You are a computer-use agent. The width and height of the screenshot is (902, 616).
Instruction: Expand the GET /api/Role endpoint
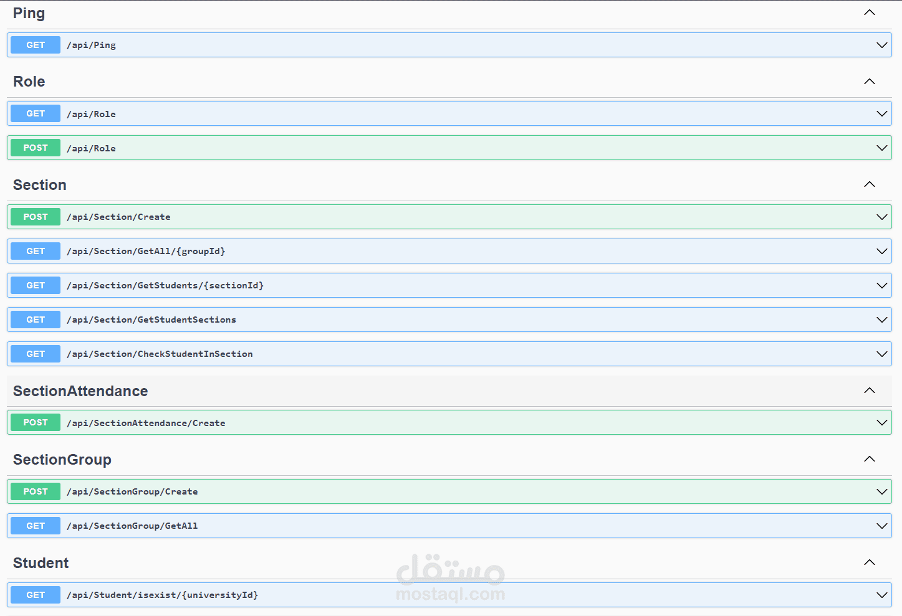(x=881, y=113)
